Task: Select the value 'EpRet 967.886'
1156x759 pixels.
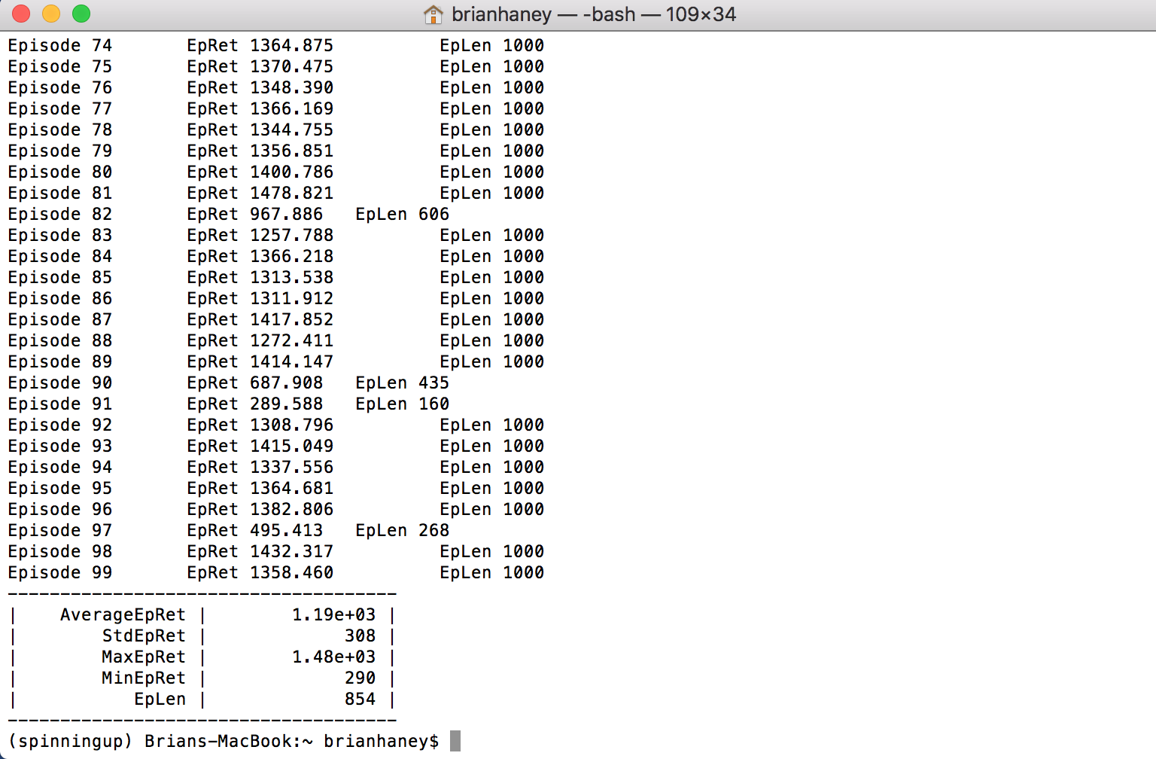Action: pyautogui.click(x=255, y=214)
